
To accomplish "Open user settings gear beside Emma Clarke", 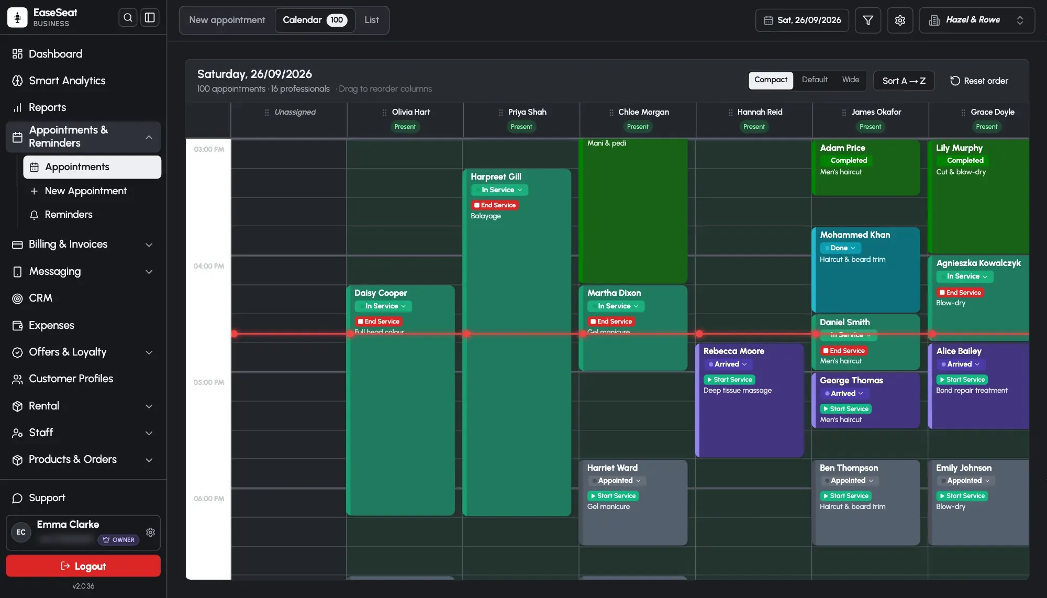I will pyautogui.click(x=150, y=532).
